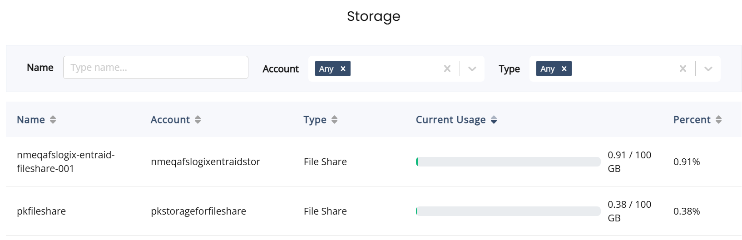Screen dimensions: 742x240
Task: Click the Name column header
Action: click(x=31, y=120)
